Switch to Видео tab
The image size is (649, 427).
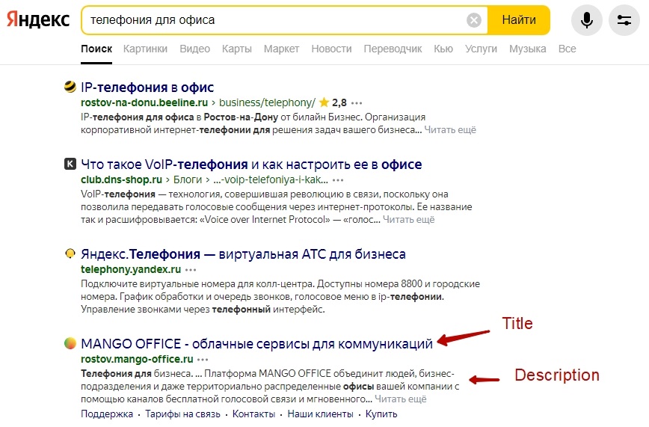(195, 49)
